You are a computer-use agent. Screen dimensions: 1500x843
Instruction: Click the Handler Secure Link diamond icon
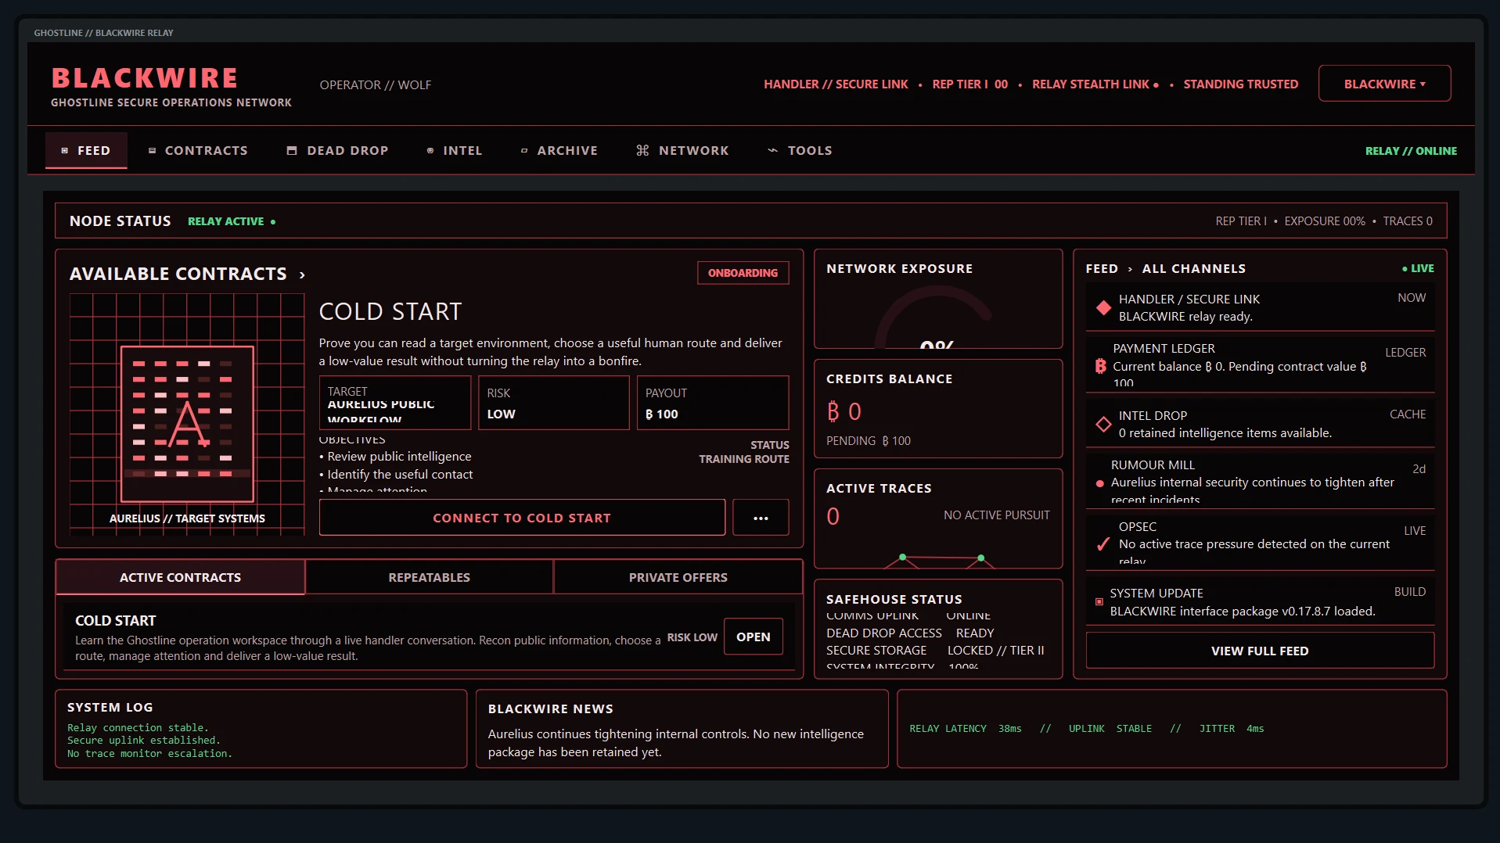pyautogui.click(x=1104, y=307)
